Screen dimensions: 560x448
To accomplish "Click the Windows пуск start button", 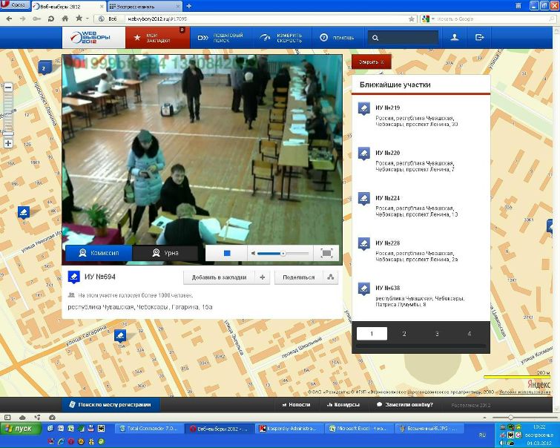I will [21, 429].
